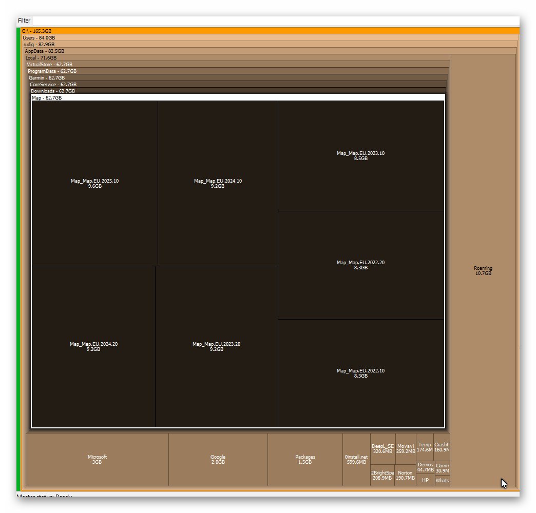This screenshot has width=536, height=513.
Task: Click the Filter text input field
Action: coord(276,21)
